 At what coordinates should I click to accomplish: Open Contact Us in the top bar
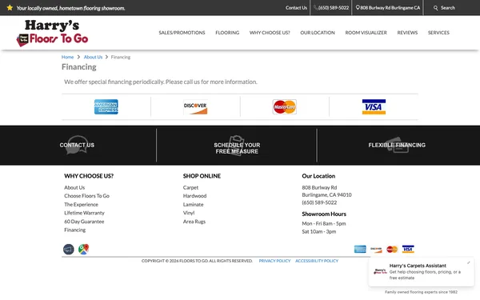coord(296,8)
